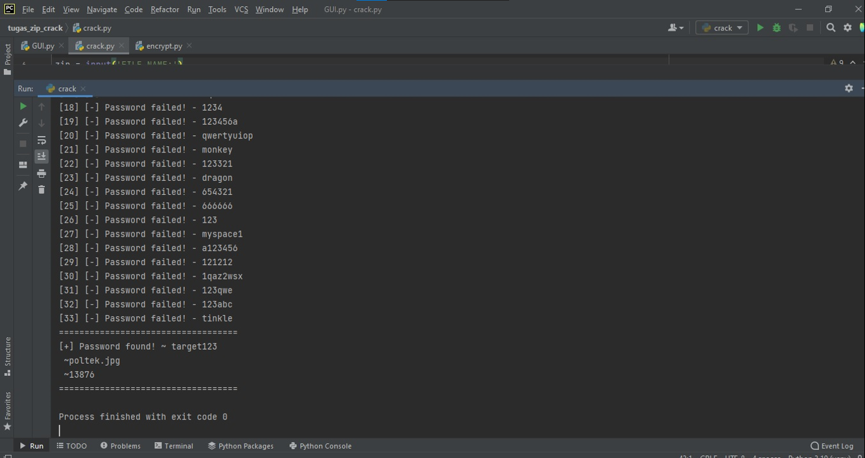Screen dimensions: 865x458
Task: Open the Code menu
Action: coord(133,9)
